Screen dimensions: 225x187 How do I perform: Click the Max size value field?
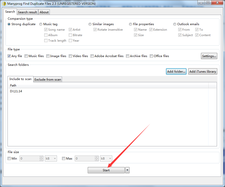pos(85,159)
